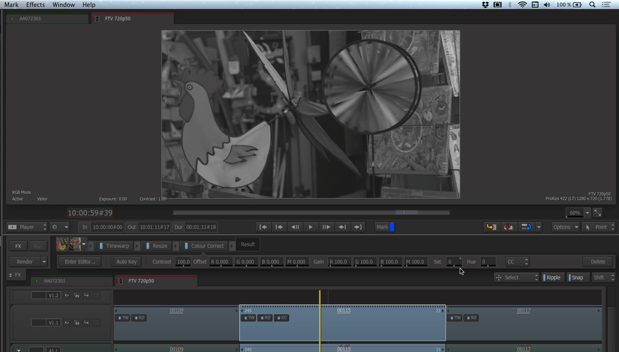The image size is (619, 352).
Task: Jump to the start of the sequence
Action: coord(263,227)
